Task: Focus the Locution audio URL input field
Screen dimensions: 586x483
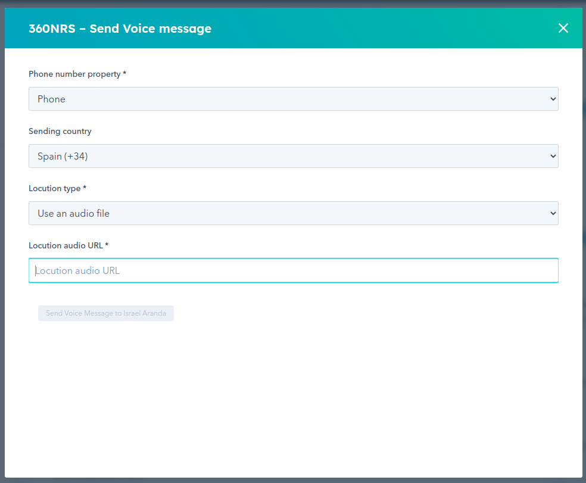Action: pos(293,270)
